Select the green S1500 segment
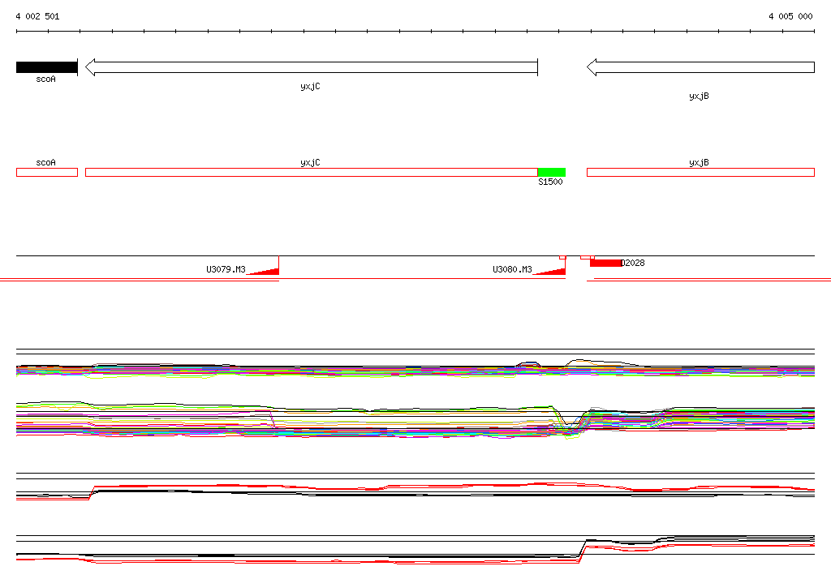Viewport: 831px width, 579px height. coord(552,172)
